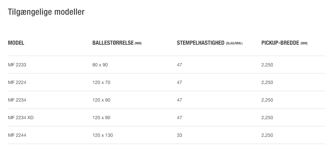This screenshot has width=325, height=148.
Task: Click the 120 x 70 bale size
Action: [x=101, y=83]
